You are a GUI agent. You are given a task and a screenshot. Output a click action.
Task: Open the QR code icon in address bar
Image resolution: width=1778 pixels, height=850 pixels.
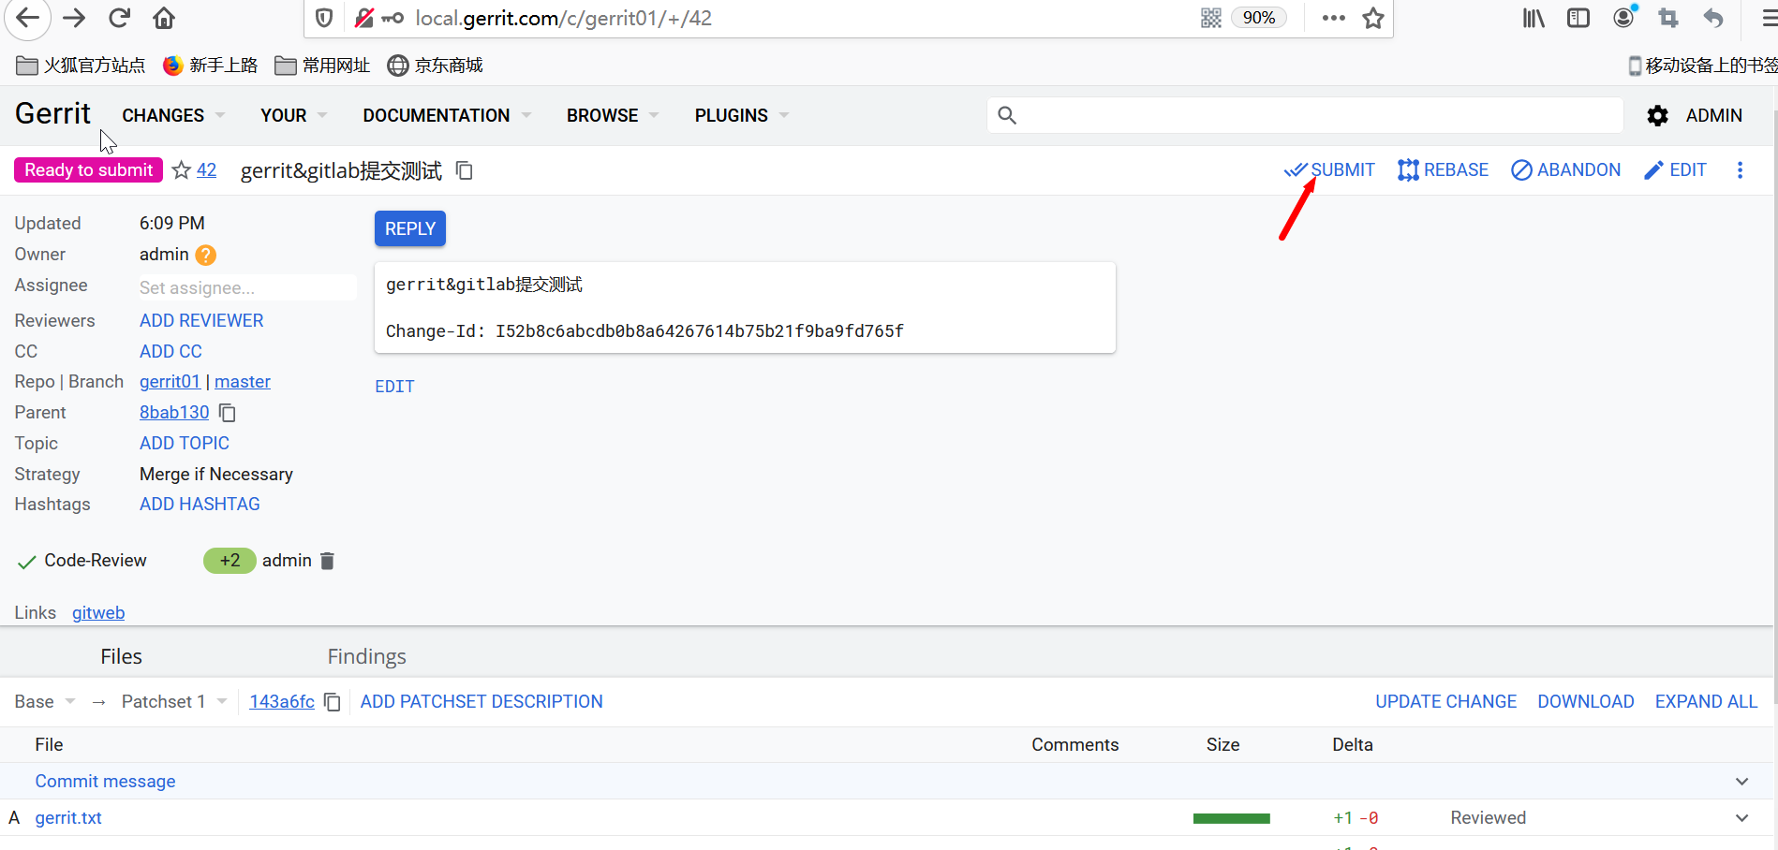coord(1211,18)
